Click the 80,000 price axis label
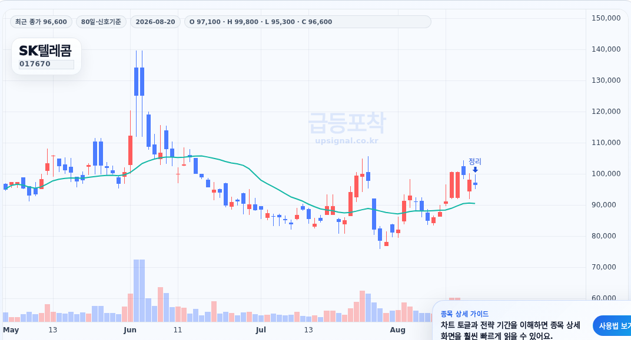 (604, 235)
